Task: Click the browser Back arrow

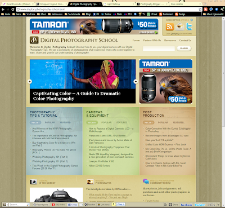Action: point(3,10)
